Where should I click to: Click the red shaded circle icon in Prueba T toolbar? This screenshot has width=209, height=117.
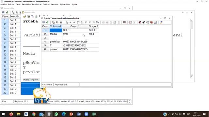pos(152,22)
